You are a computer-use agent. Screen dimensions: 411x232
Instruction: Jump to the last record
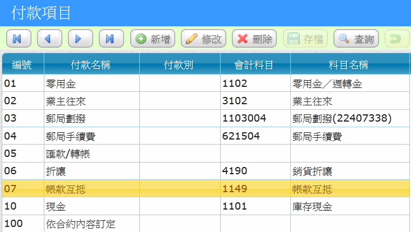click(111, 39)
